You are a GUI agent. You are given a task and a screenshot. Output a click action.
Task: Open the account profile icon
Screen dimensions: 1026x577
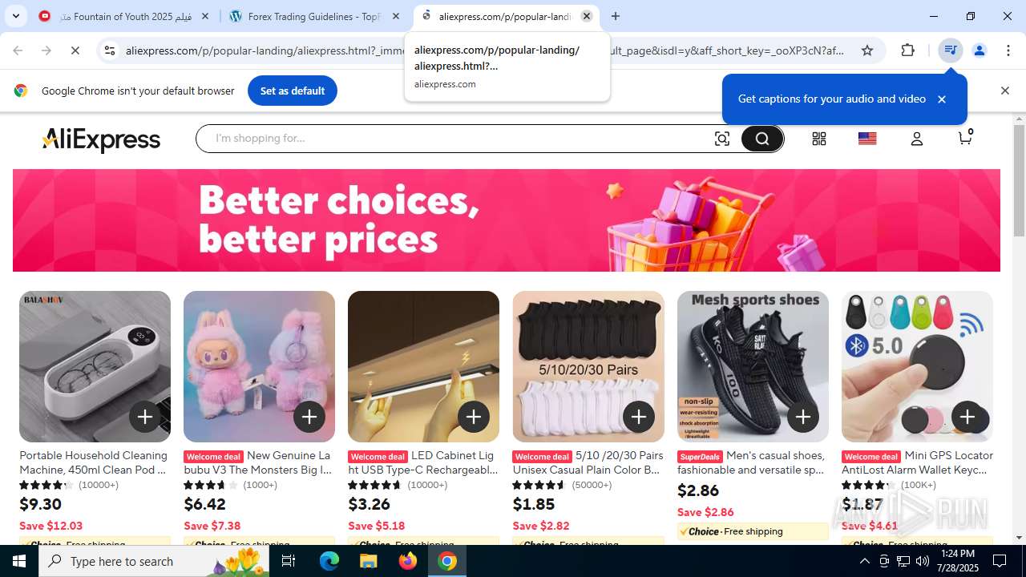pos(917,139)
